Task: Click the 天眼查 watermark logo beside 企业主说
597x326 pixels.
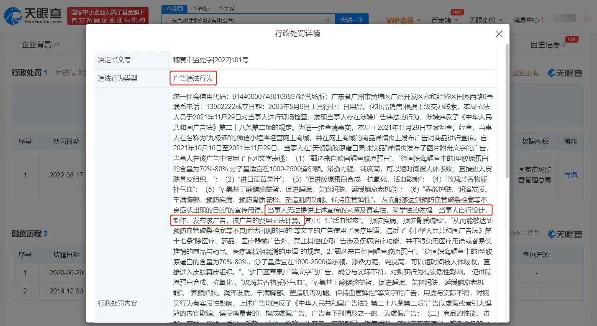Action: (x=565, y=73)
